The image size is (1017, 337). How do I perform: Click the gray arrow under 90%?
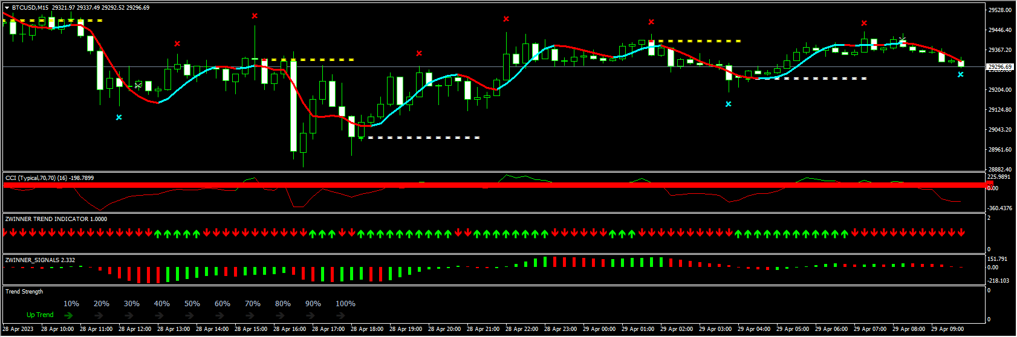(x=310, y=315)
